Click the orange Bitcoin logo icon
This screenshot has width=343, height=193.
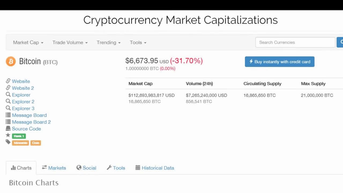[11, 61]
